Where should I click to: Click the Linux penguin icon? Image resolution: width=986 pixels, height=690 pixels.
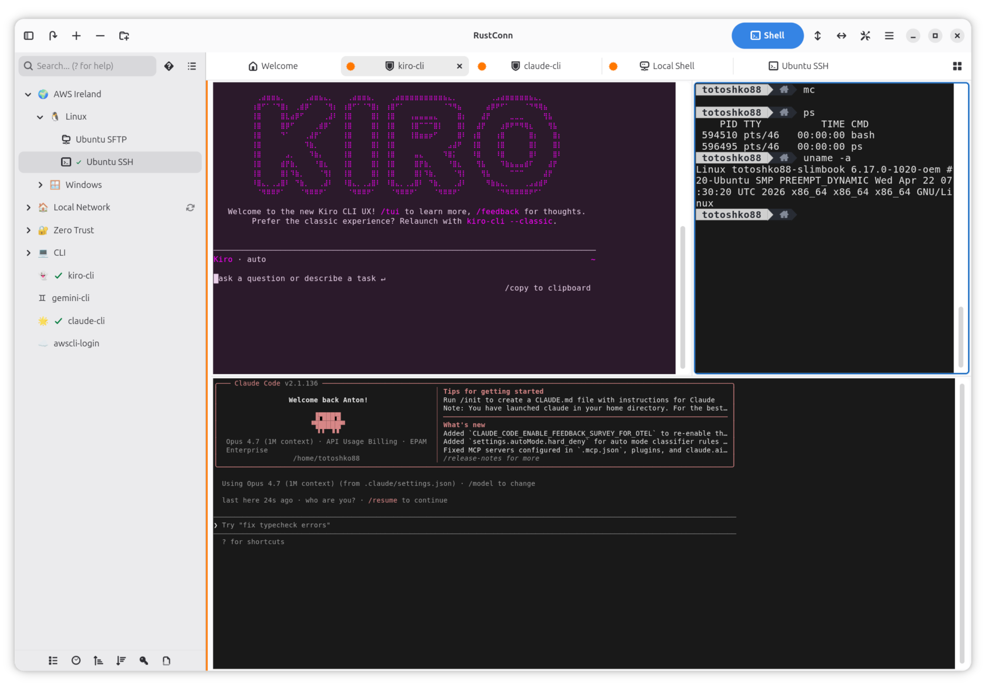pyautogui.click(x=55, y=117)
